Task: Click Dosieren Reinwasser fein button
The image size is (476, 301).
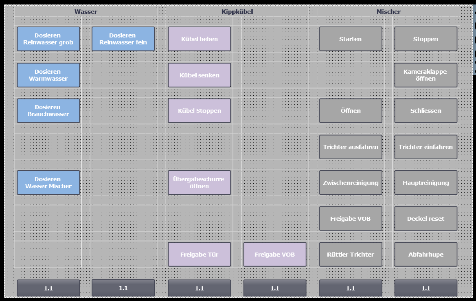Action: coord(123,39)
